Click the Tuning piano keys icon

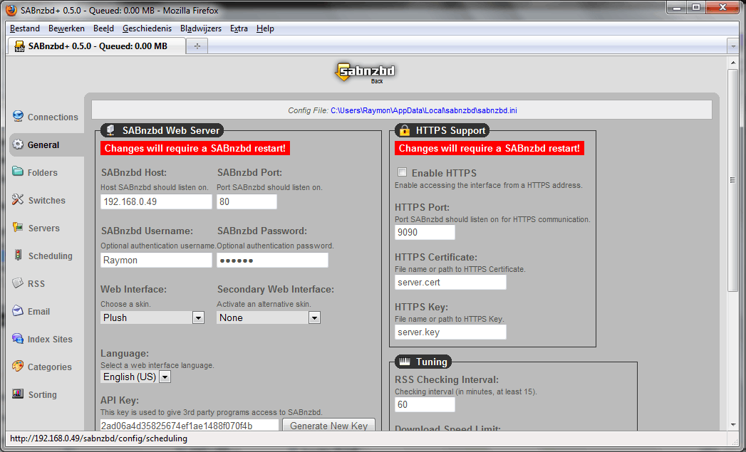click(405, 362)
